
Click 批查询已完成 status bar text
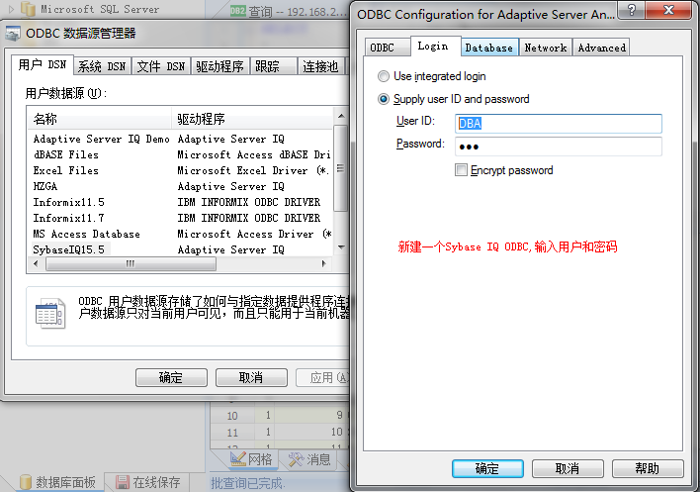pos(247,483)
